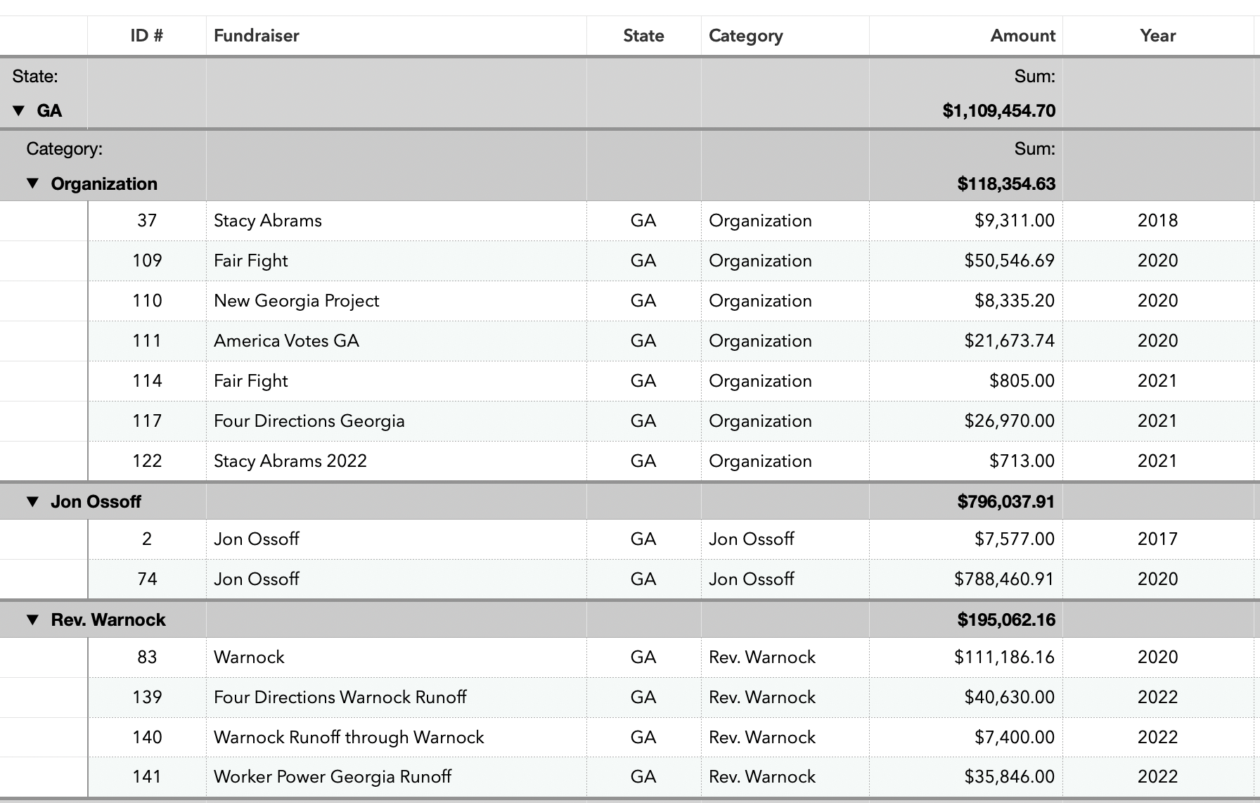1260x803 pixels.
Task: Click the $788,460.91 amount cell
Action: [x=966, y=579]
